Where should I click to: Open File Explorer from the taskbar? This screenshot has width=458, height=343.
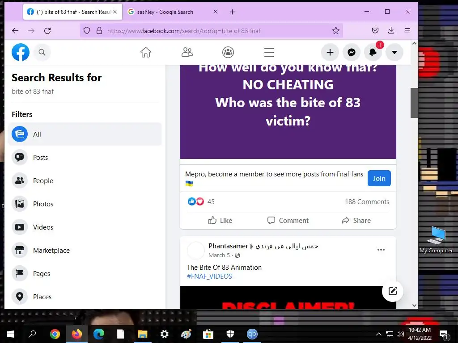point(143,334)
